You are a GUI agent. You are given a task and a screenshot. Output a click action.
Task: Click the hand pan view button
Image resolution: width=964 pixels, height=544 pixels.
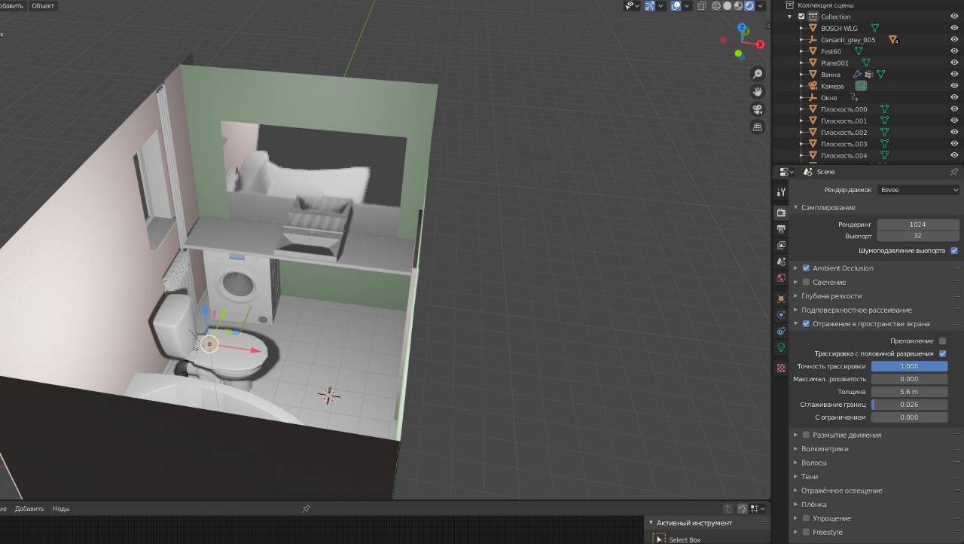pyautogui.click(x=758, y=91)
